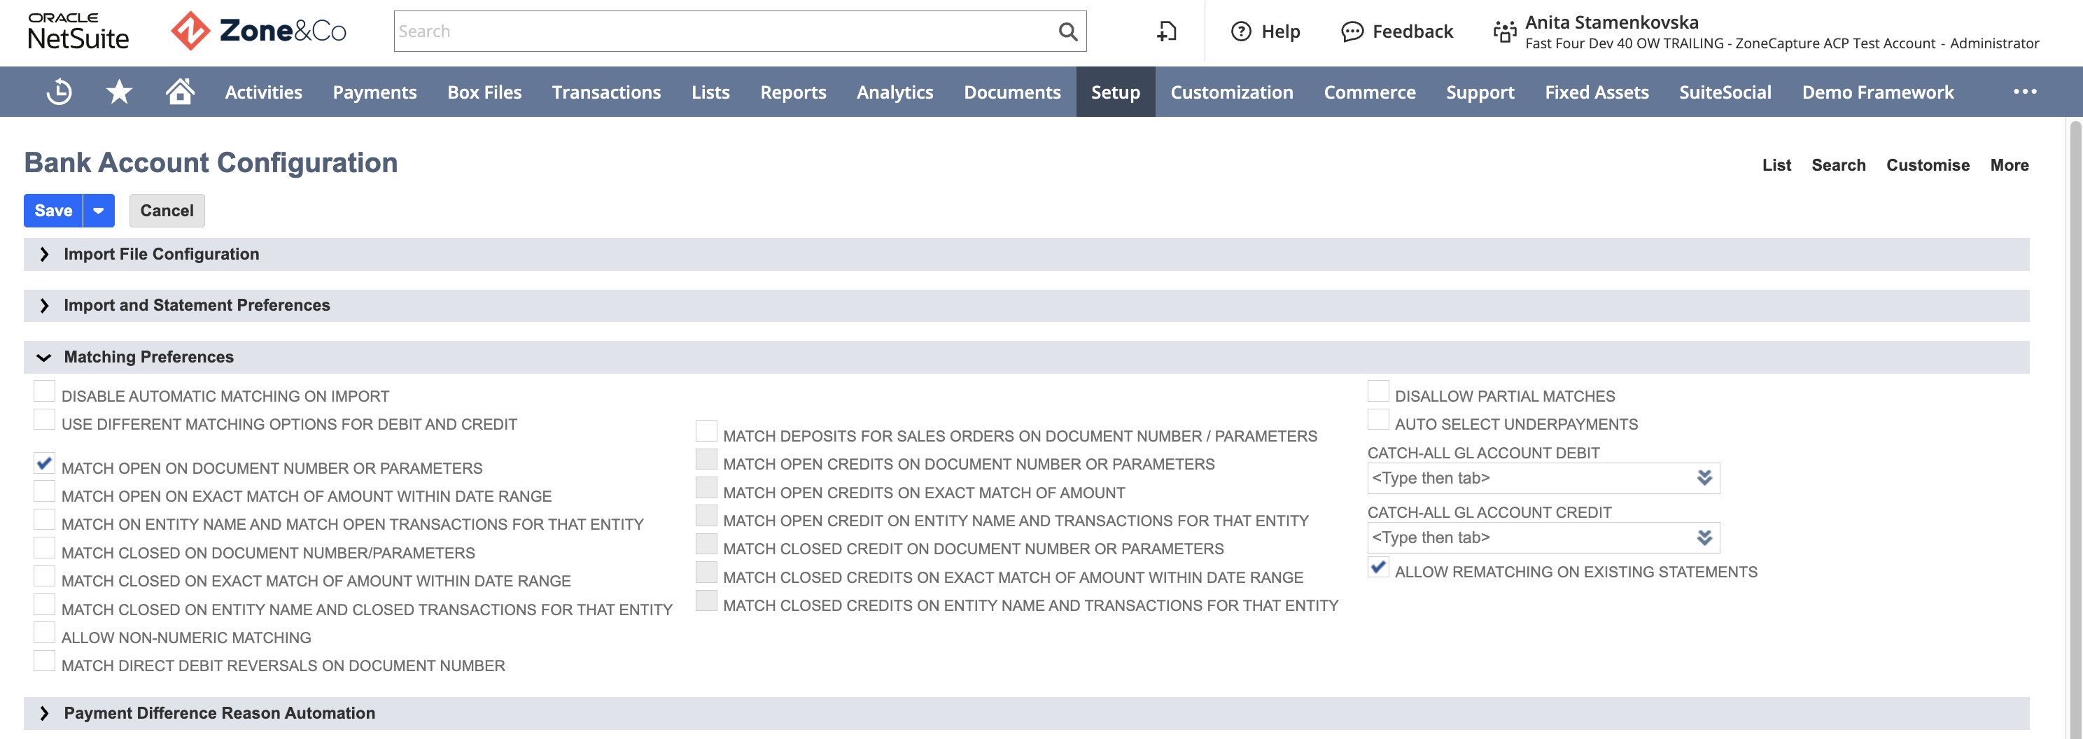
Task: Open Catch-All GL Account Credit dropdown arrows
Action: pyautogui.click(x=1704, y=537)
